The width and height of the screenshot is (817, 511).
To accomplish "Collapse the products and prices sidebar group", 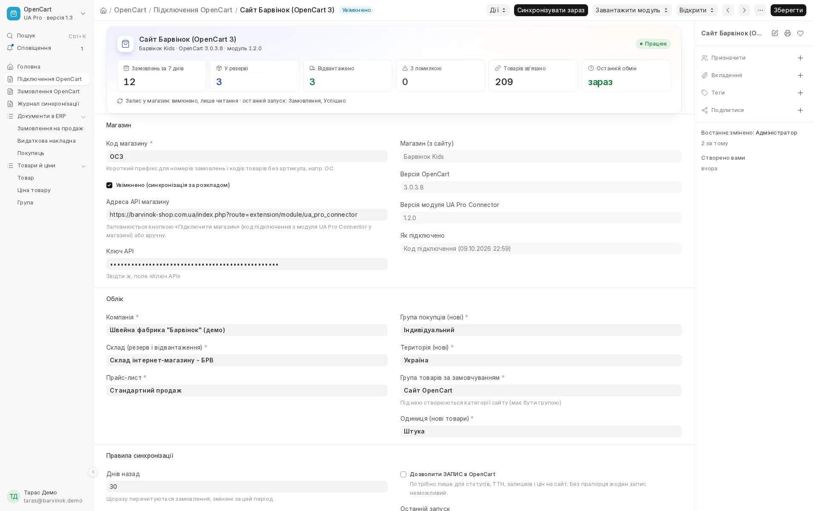I will [x=83, y=166].
